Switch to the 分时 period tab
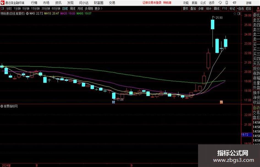The height and width of the screenshot is (167, 260). click(x=9, y=9)
